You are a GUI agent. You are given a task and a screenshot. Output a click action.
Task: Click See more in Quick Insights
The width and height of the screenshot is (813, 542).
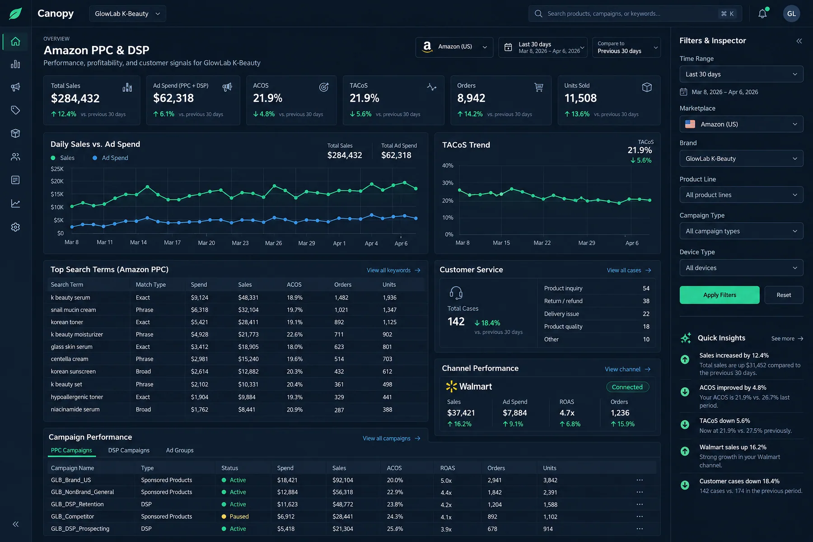[x=787, y=338]
